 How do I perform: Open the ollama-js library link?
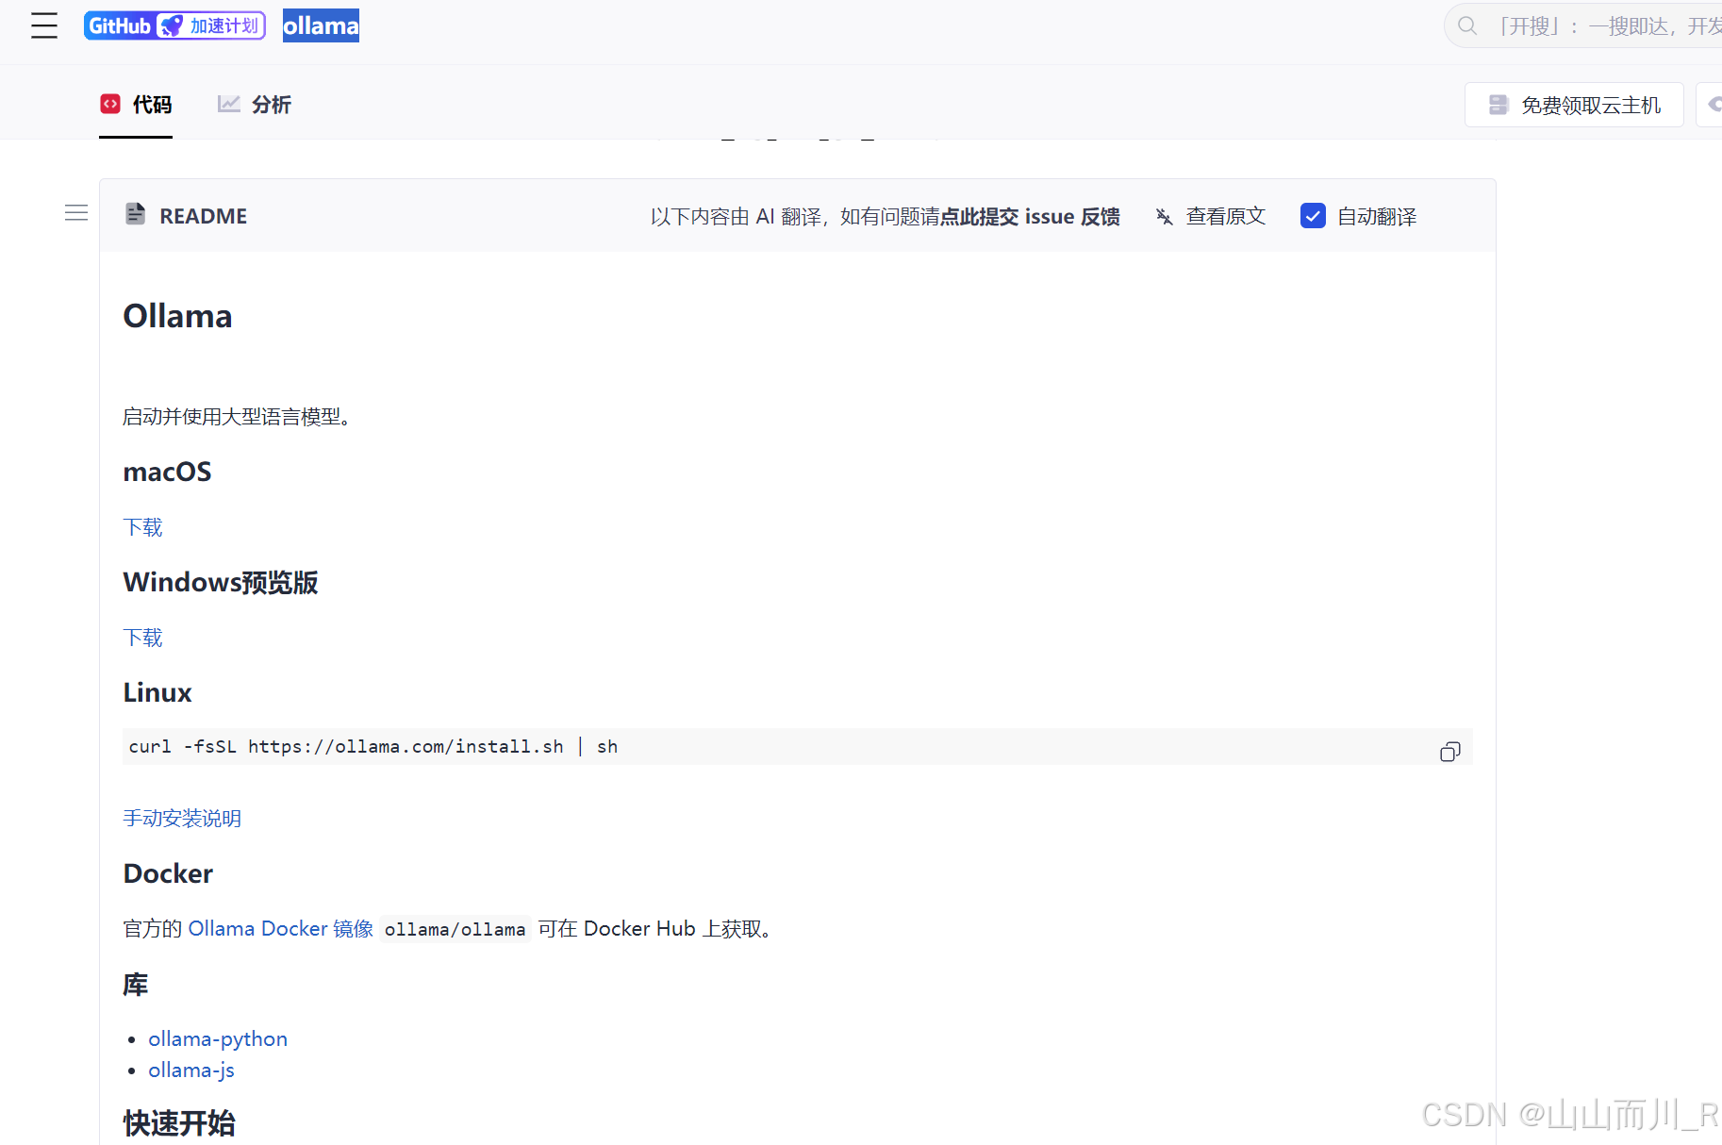click(191, 1070)
